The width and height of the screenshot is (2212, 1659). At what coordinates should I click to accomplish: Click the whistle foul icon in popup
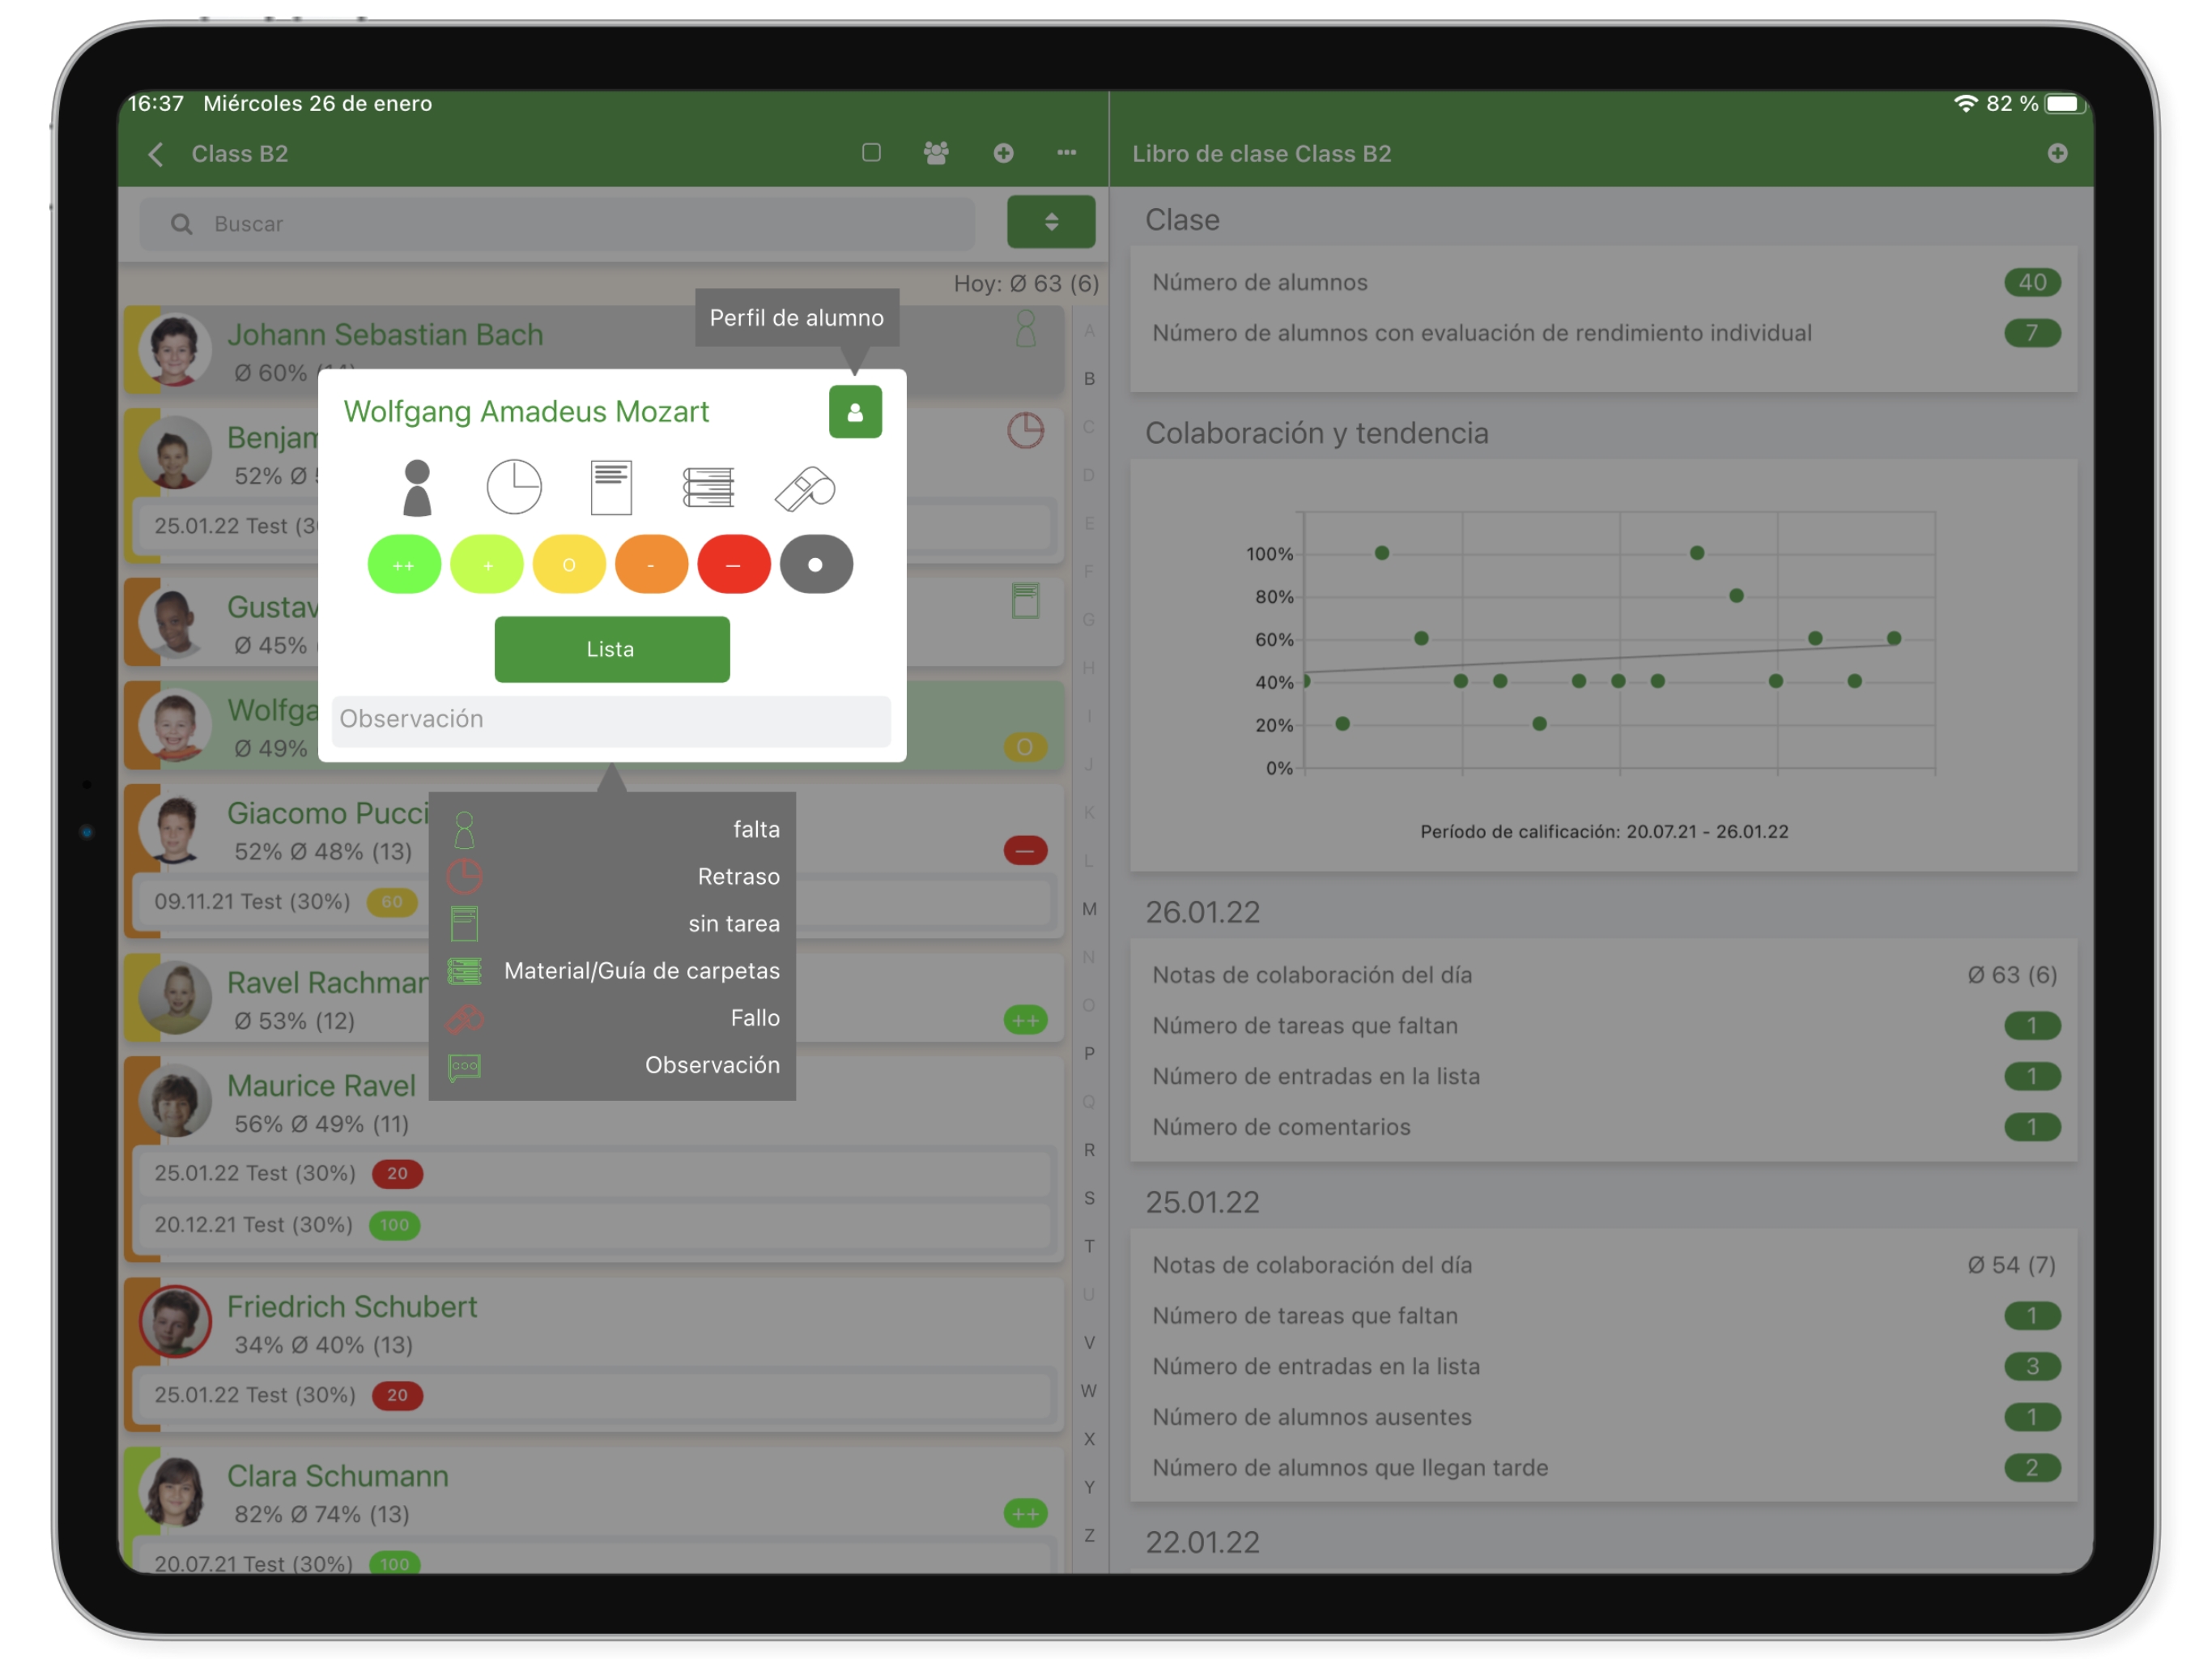coord(805,488)
